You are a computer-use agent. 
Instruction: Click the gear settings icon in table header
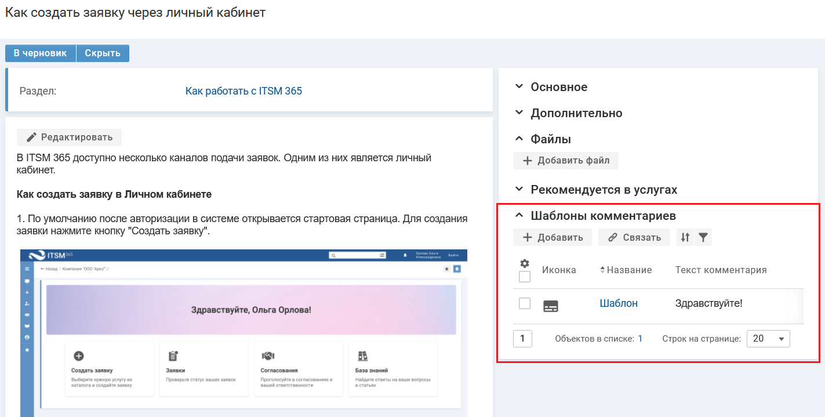pyautogui.click(x=525, y=263)
